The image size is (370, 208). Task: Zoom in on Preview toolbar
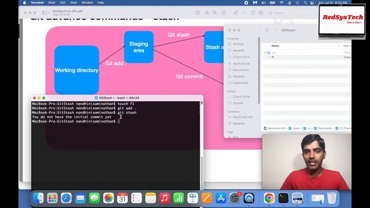(x=214, y=13)
